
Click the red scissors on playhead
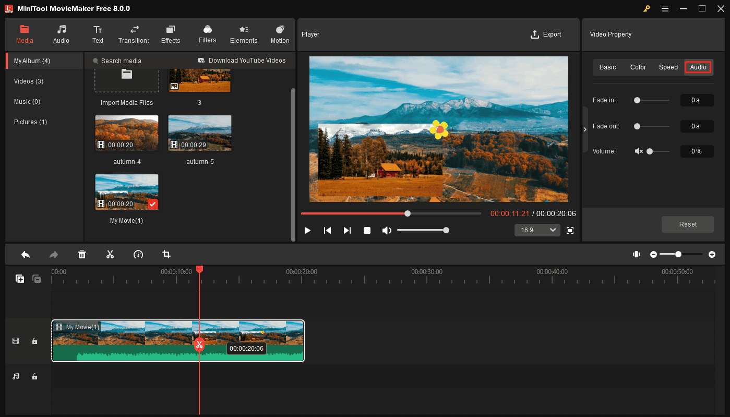pos(199,344)
